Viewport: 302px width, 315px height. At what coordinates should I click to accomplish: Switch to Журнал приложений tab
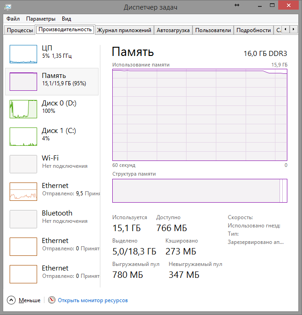coord(124,30)
